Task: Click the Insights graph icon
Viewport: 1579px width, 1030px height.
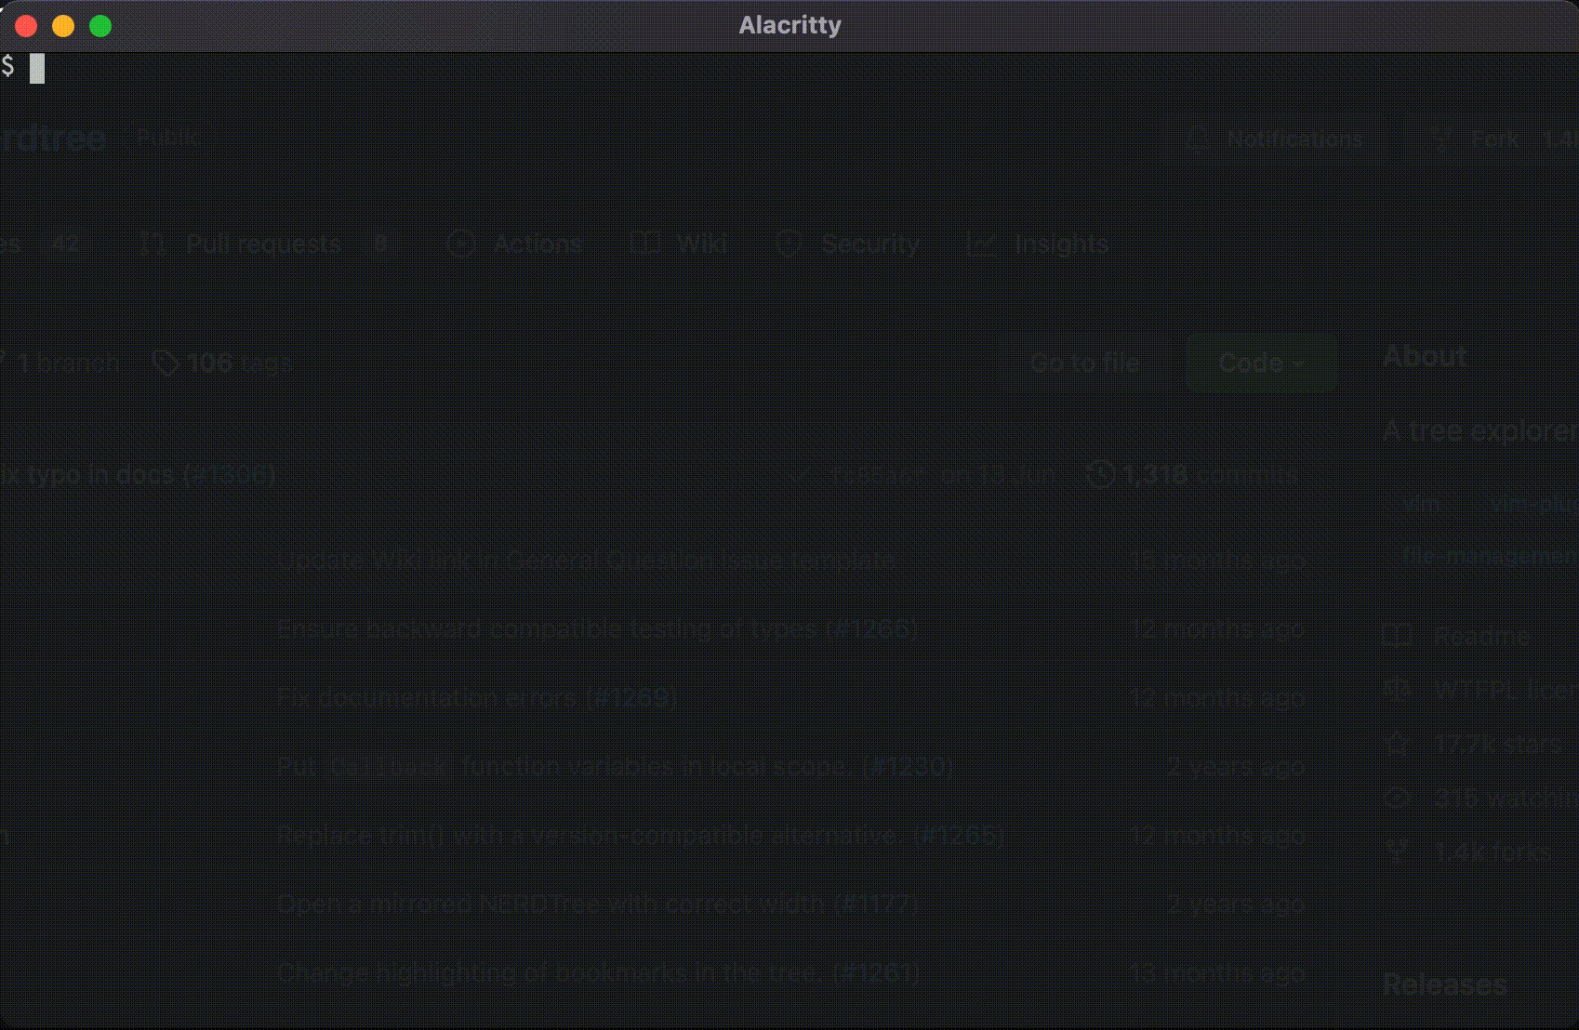Action: click(x=982, y=244)
